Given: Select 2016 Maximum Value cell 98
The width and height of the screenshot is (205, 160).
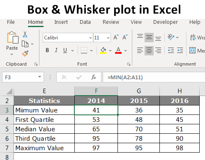Looking at the screenshot, I should [x=180, y=148].
